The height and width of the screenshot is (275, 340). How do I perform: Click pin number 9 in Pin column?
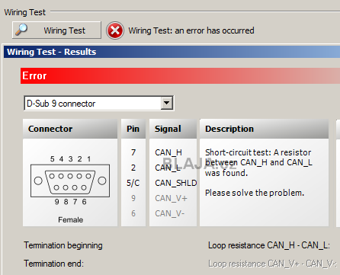click(133, 198)
